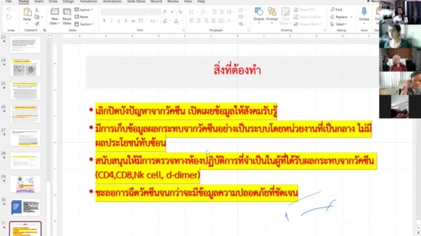Select the Format Painter brush icon
The height and width of the screenshot is (236, 421).
(37, 24)
